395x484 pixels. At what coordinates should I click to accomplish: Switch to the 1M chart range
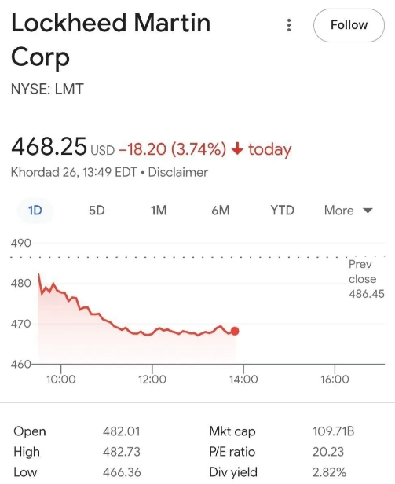(x=159, y=211)
